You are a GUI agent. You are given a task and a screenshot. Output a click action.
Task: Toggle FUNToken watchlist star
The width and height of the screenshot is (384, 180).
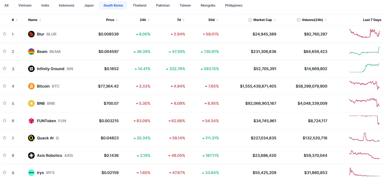coord(4,121)
